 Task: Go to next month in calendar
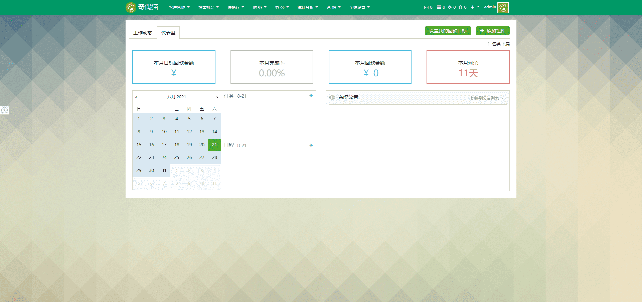click(x=217, y=97)
